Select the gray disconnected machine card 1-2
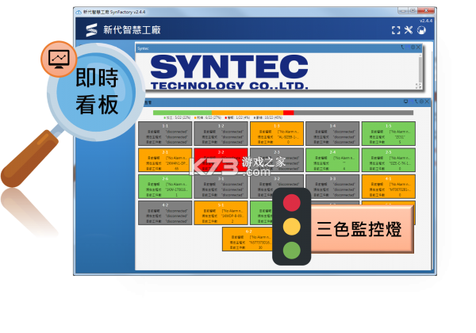This screenshot has width=476, height=333. click(x=221, y=134)
